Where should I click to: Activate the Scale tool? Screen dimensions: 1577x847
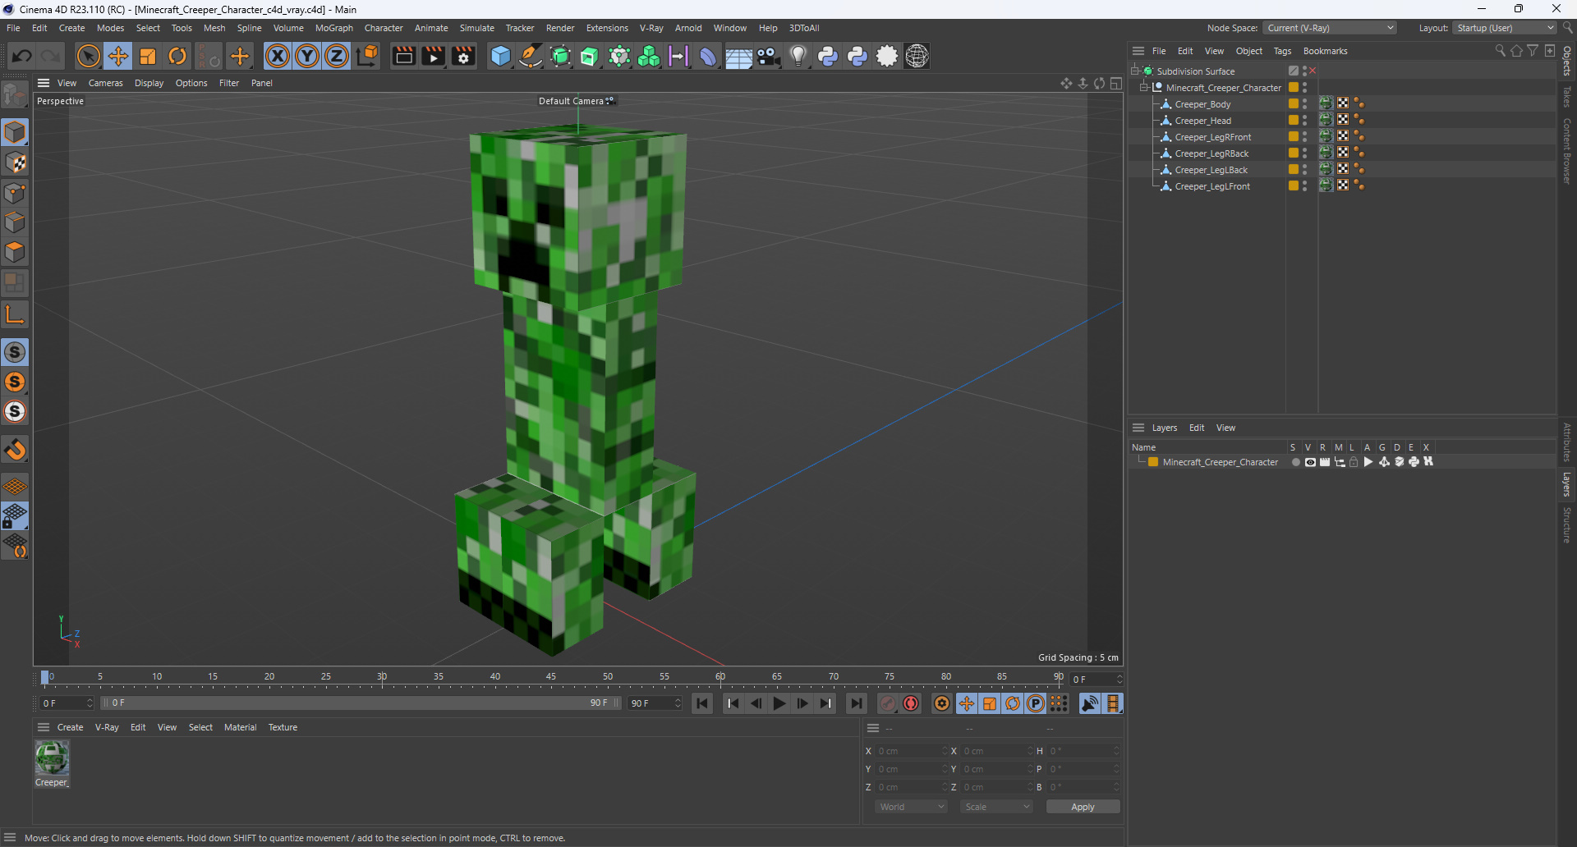coord(148,56)
